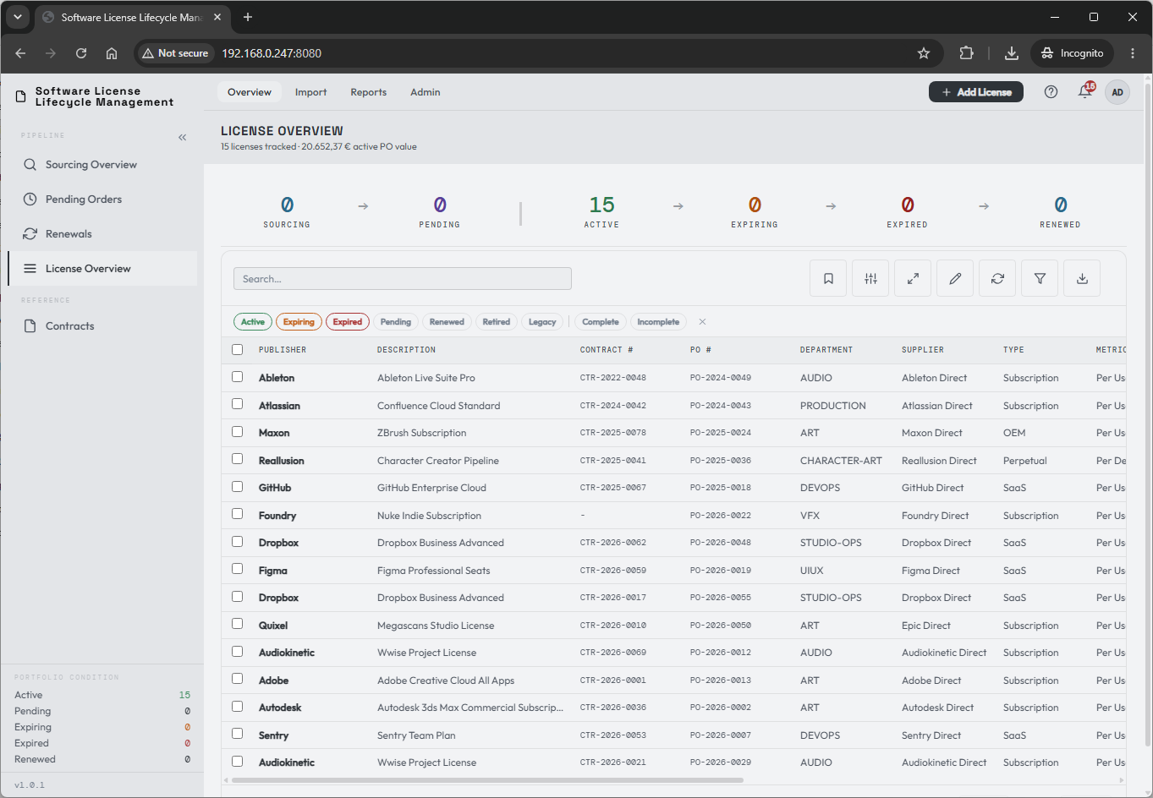Viewport: 1153px width, 798px height.
Task: Click the refresh table icon
Action: coord(997,278)
